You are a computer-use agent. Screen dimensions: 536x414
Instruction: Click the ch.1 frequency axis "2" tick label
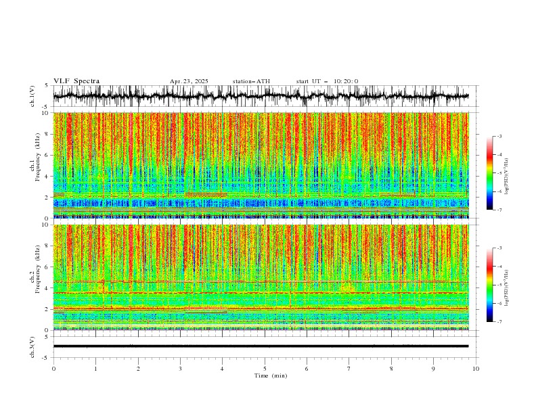(x=47, y=198)
